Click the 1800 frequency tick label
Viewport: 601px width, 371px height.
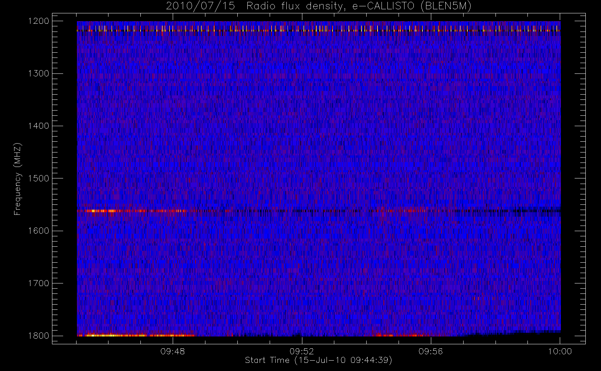[39, 336]
